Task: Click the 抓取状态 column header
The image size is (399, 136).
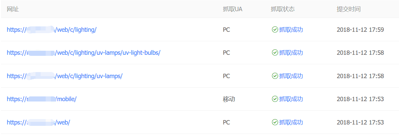Action: pyautogui.click(x=283, y=9)
